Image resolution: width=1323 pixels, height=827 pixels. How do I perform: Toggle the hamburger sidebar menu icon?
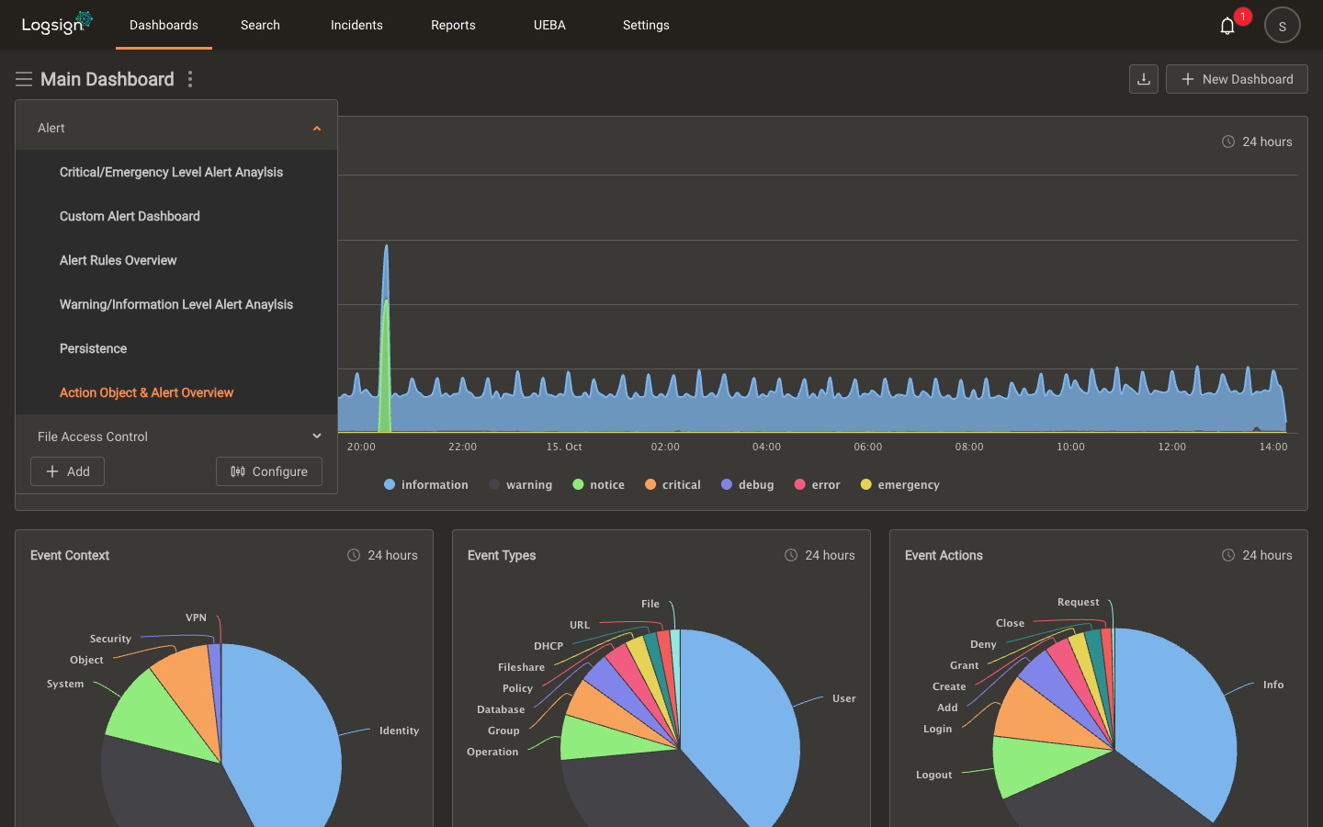(24, 79)
